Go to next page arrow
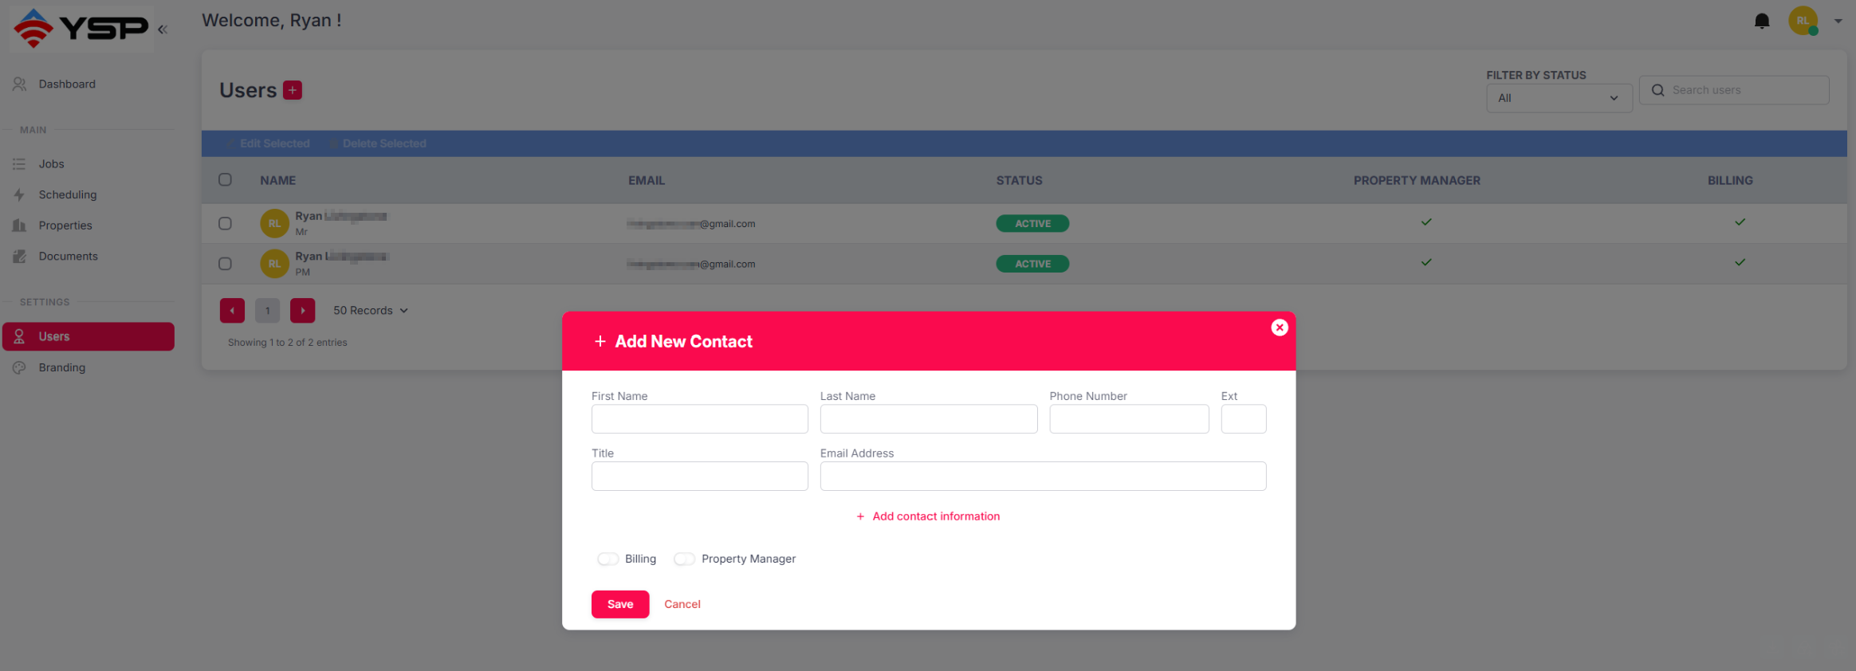Viewport: 1856px width, 671px height. (303, 311)
